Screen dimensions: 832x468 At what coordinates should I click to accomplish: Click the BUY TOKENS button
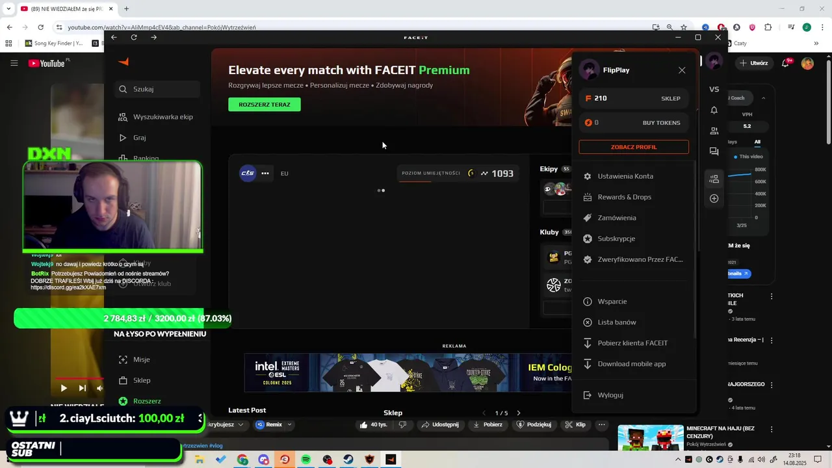pos(662,123)
